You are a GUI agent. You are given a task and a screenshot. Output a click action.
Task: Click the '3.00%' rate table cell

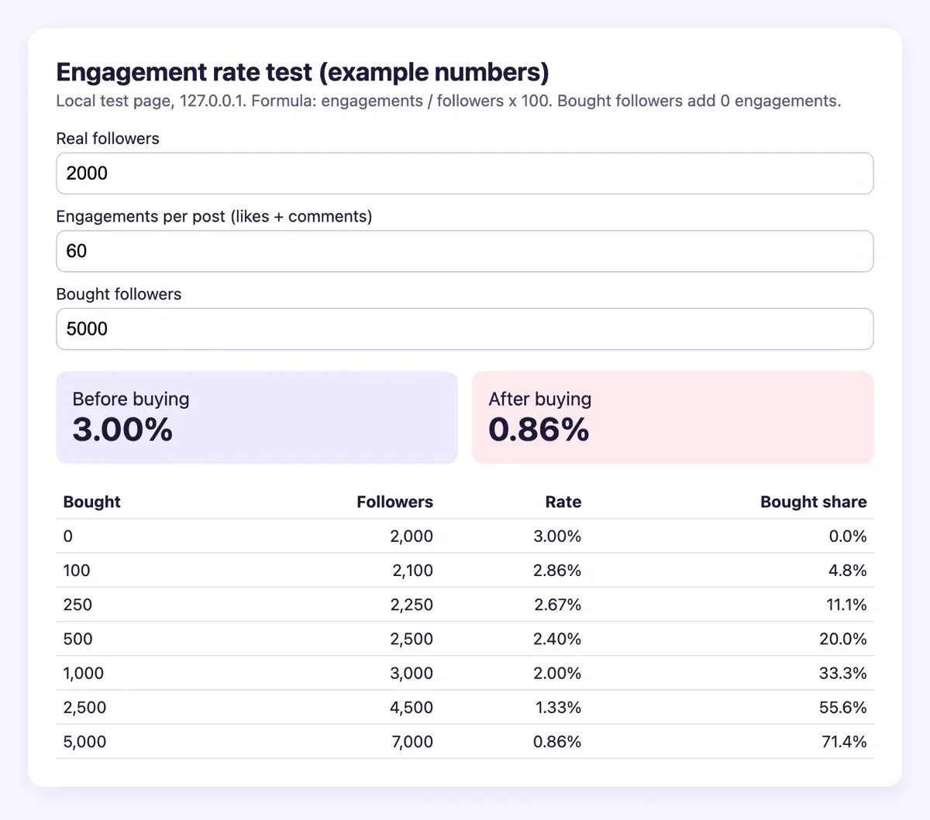click(557, 536)
